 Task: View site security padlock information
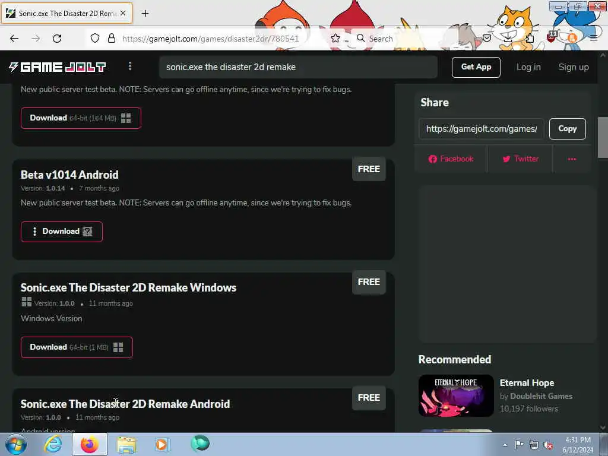click(x=112, y=38)
